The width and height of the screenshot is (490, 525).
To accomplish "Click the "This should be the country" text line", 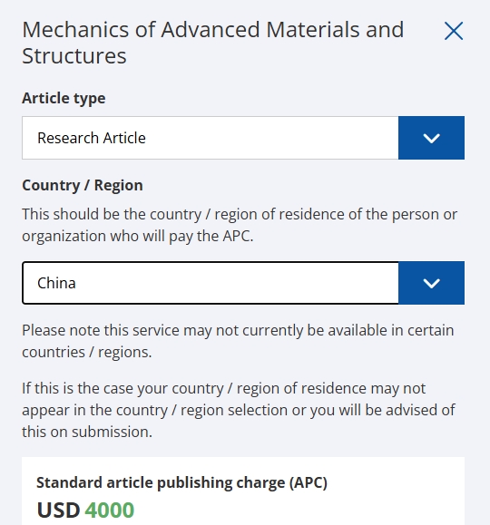I will pyautogui.click(x=240, y=214).
